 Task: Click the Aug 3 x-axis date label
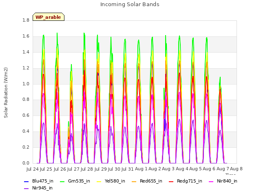(168, 169)
